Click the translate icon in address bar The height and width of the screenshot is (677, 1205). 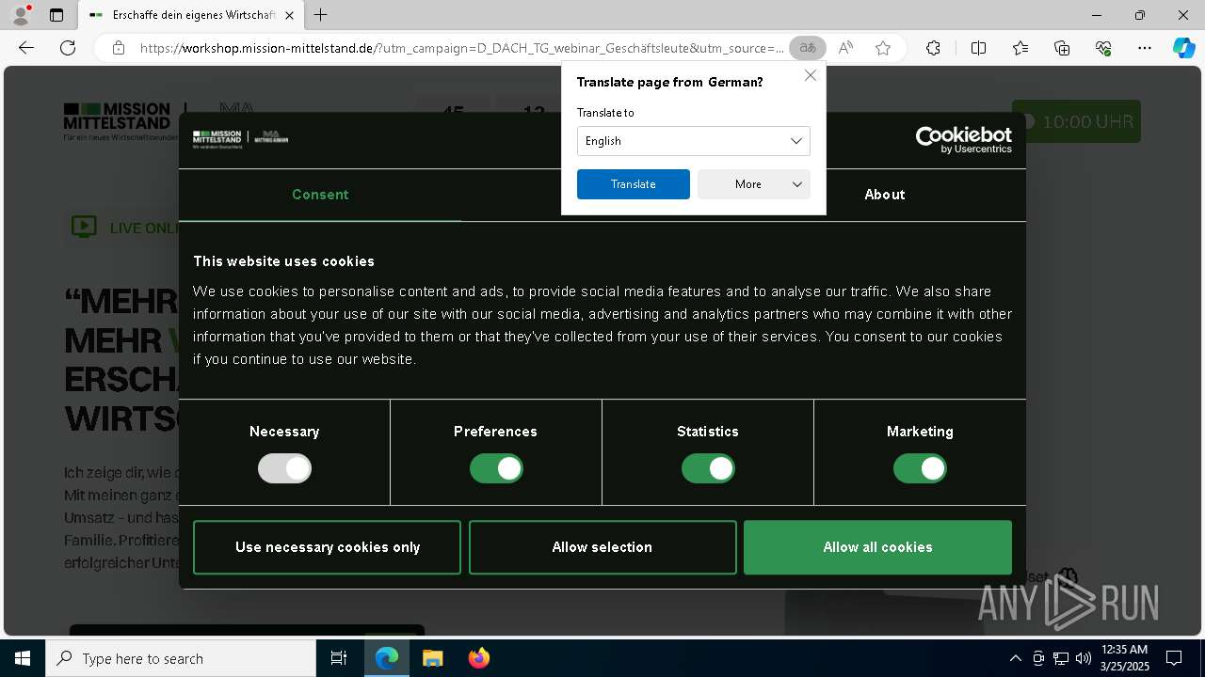(808, 48)
